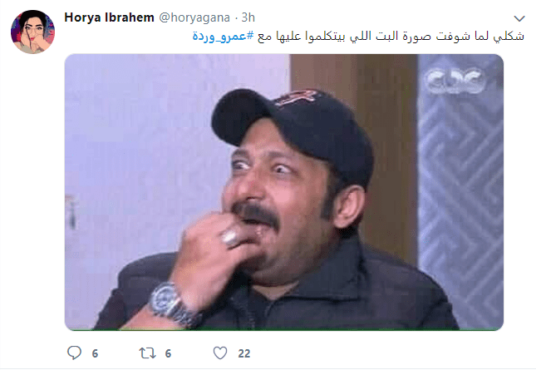Open the #عمرو_وردة hashtag

[223, 37]
